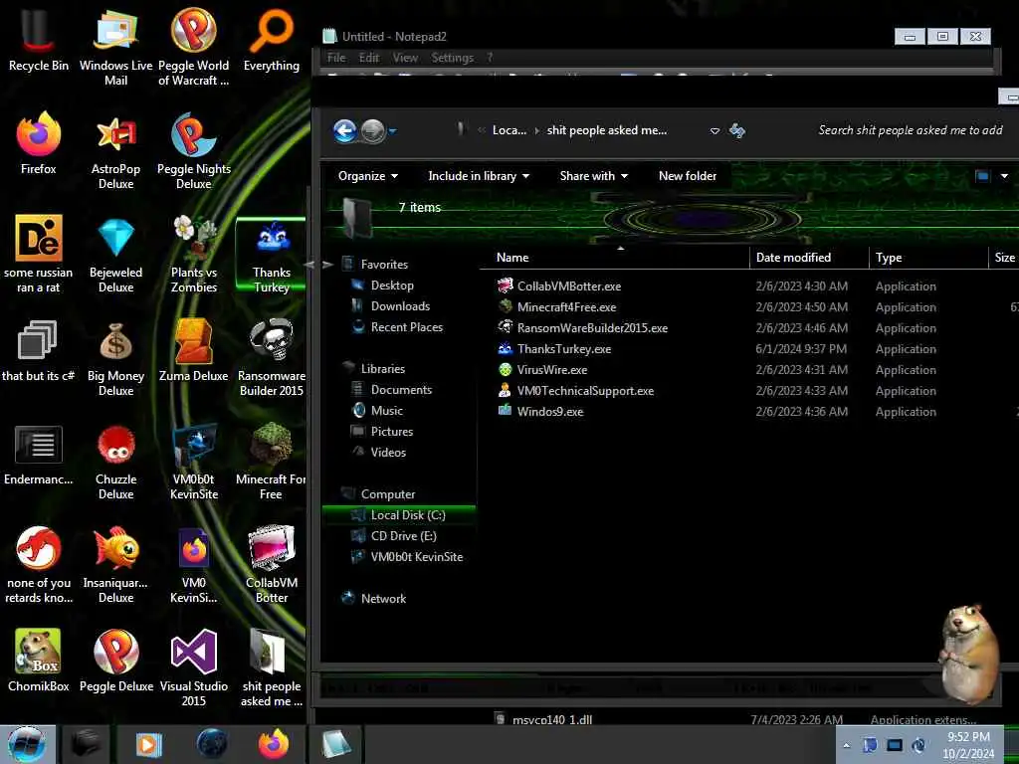Select Downloads under Favorites

(400, 306)
